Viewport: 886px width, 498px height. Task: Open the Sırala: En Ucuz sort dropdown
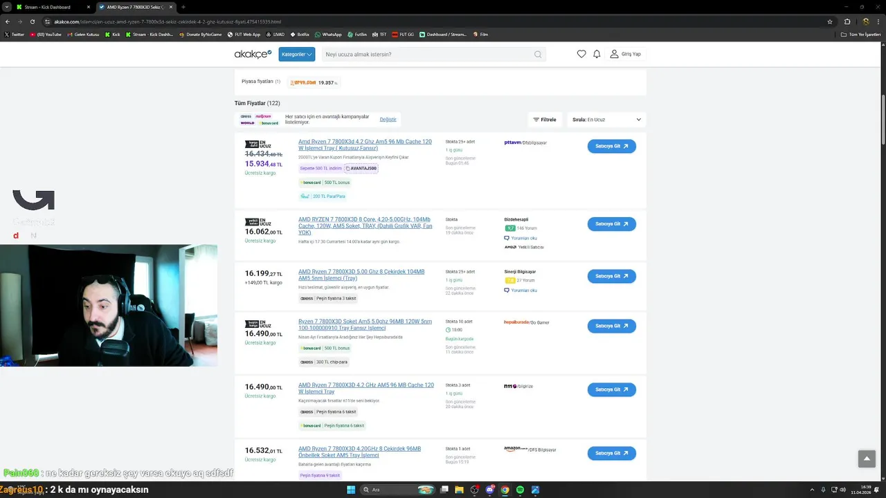click(606, 120)
